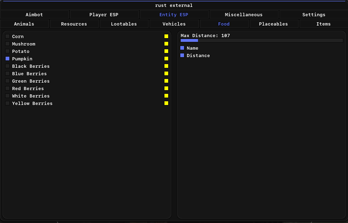Edit the Red Berries color swatch
The width and height of the screenshot is (348, 223).
[x=166, y=88]
